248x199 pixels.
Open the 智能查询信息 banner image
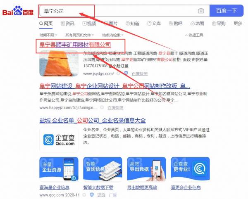(x=103, y=169)
